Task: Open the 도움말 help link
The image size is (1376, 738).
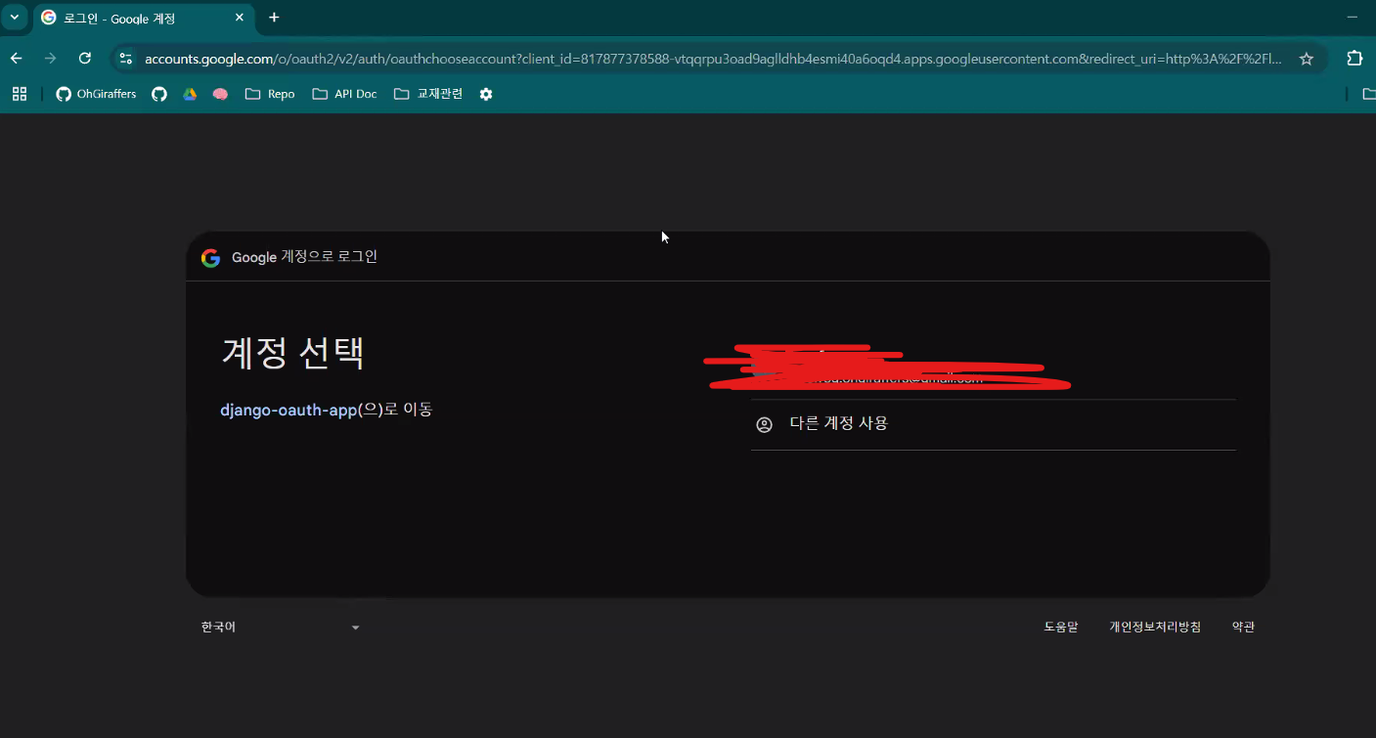Action: coord(1060,627)
